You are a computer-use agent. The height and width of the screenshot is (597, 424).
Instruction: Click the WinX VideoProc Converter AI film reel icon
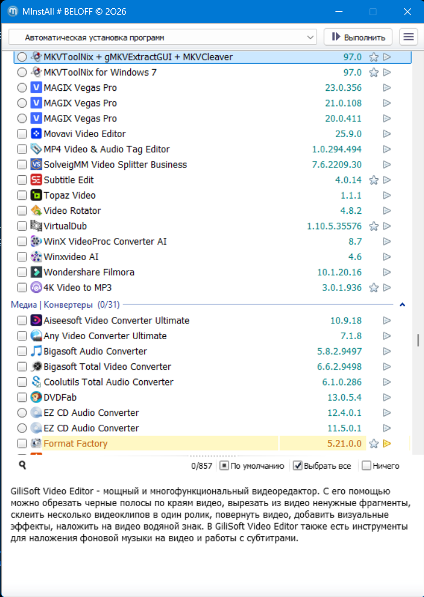click(x=36, y=241)
